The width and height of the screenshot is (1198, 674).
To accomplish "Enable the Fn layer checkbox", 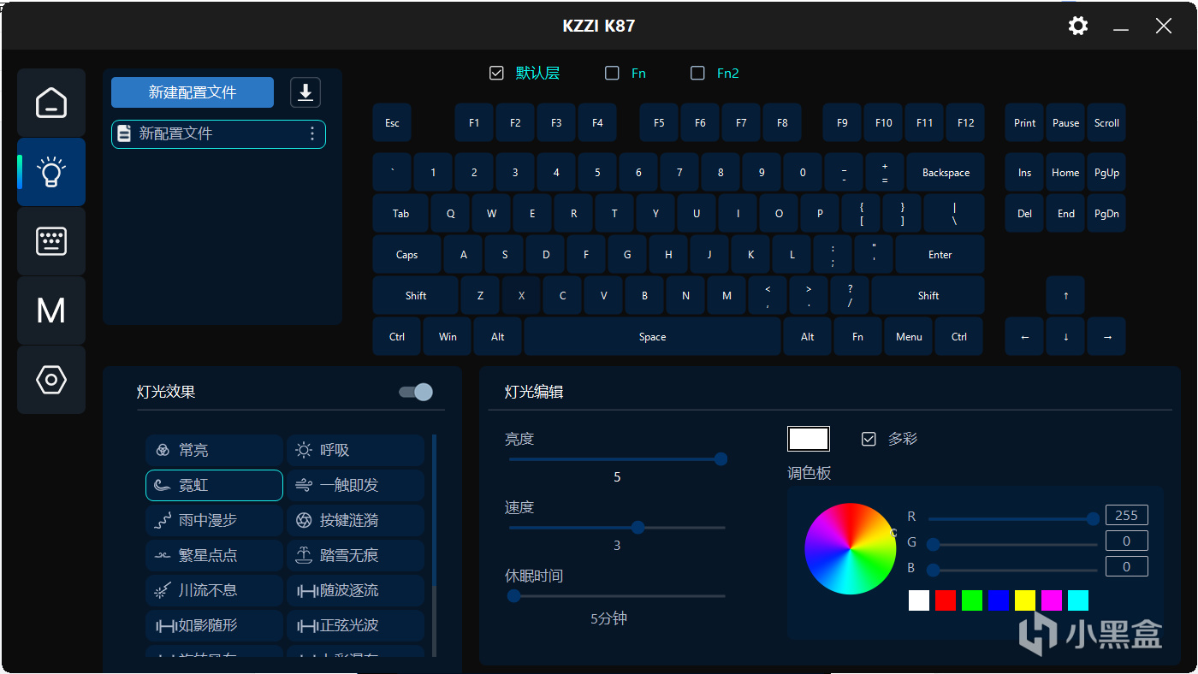I will click(x=612, y=74).
